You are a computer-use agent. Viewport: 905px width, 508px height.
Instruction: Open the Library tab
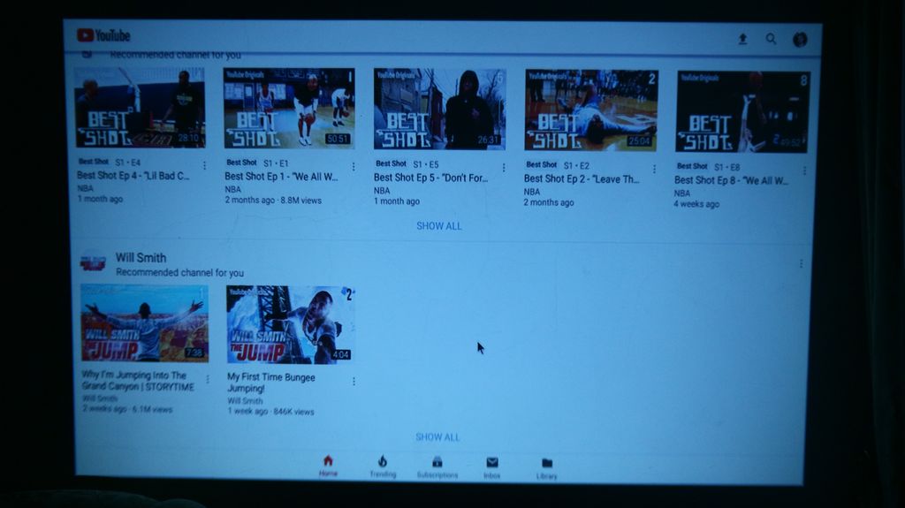tap(547, 467)
